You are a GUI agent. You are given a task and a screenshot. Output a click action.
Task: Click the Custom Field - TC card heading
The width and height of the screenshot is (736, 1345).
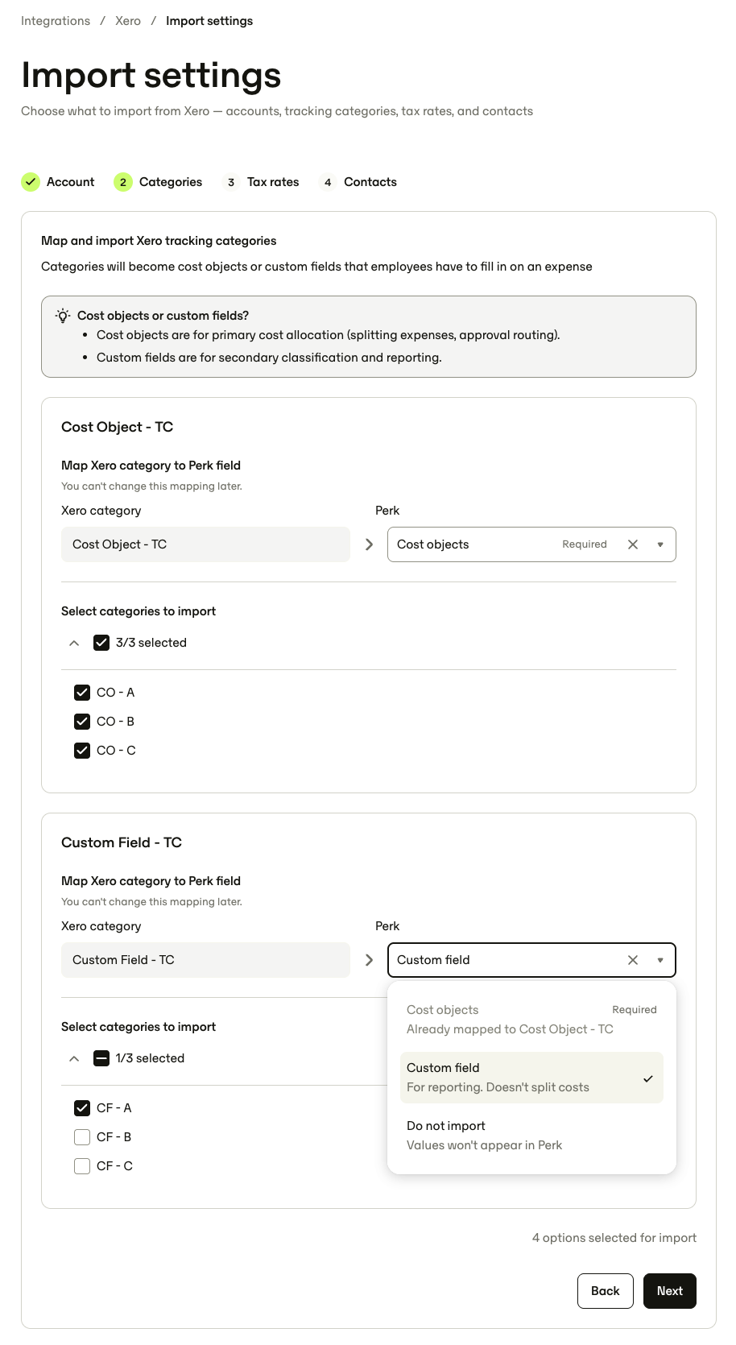point(122,842)
